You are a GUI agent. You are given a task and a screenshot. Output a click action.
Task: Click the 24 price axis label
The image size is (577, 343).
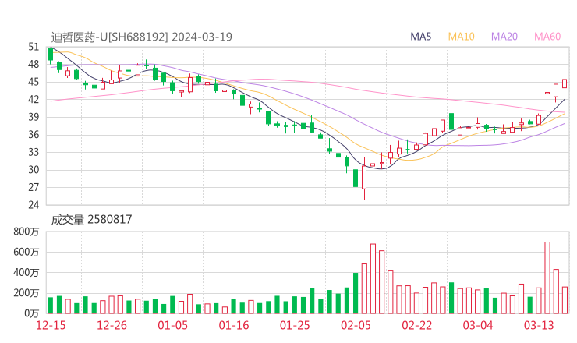coord(33,204)
